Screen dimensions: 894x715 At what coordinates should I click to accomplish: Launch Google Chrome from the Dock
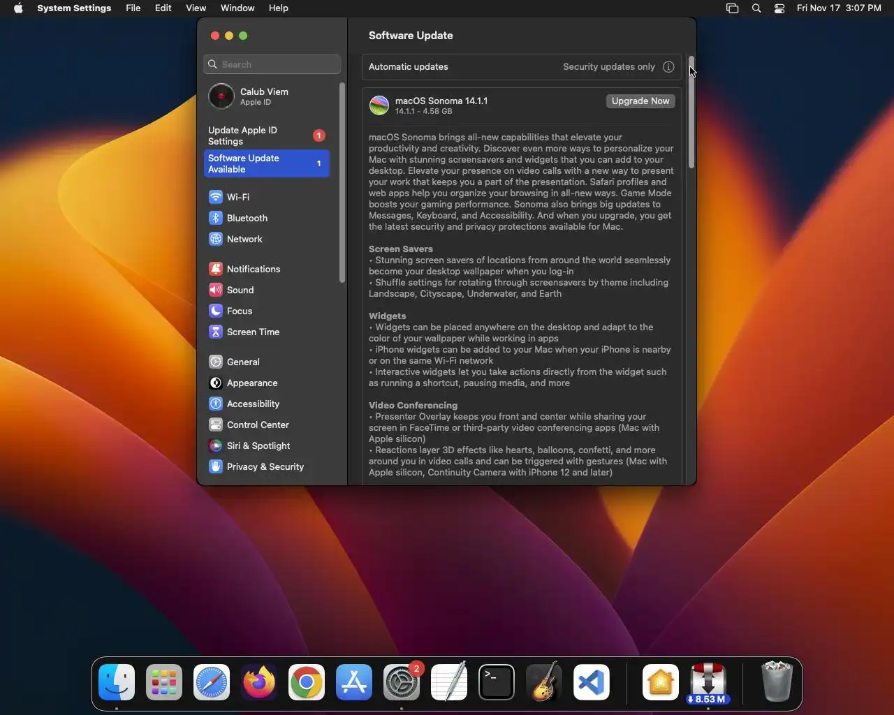(307, 682)
